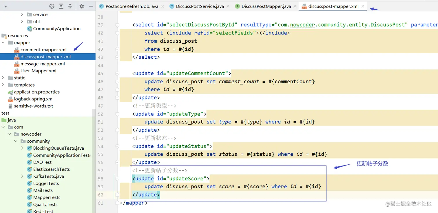Select the resources folder

coord(18,36)
